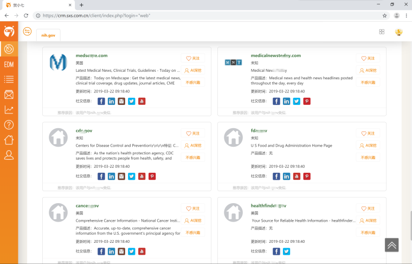Mark healthfinder as 不感兴趣
The width and height of the screenshot is (412, 264).
click(368, 232)
